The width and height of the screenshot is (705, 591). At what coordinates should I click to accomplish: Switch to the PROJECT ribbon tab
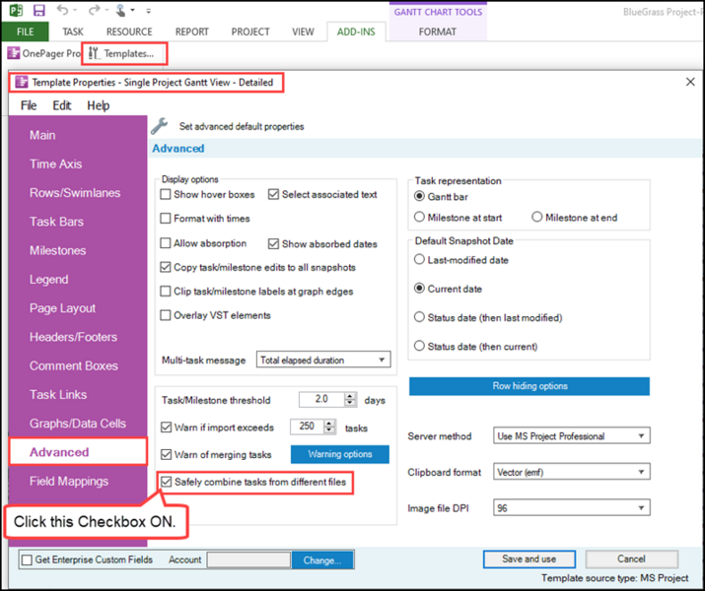pos(250,32)
